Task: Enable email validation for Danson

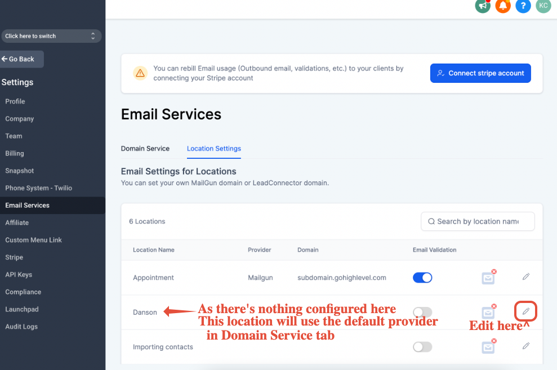Action: [x=422, y=312]
